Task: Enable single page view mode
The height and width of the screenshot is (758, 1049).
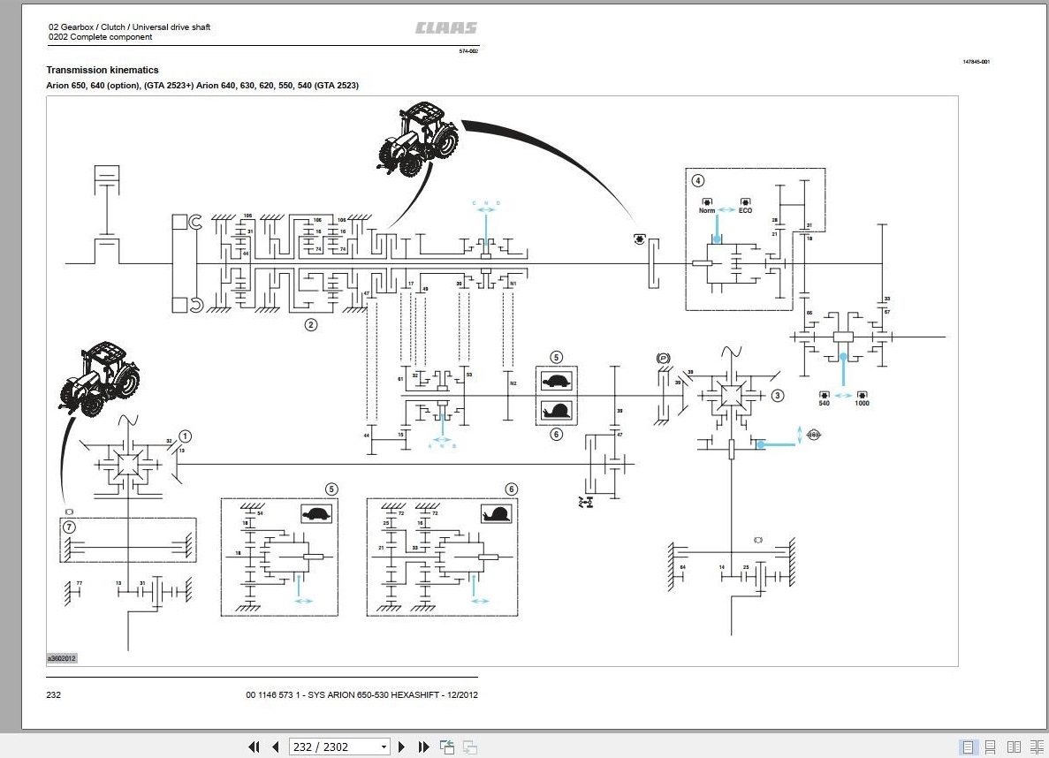Action: (x=968, y=747)
